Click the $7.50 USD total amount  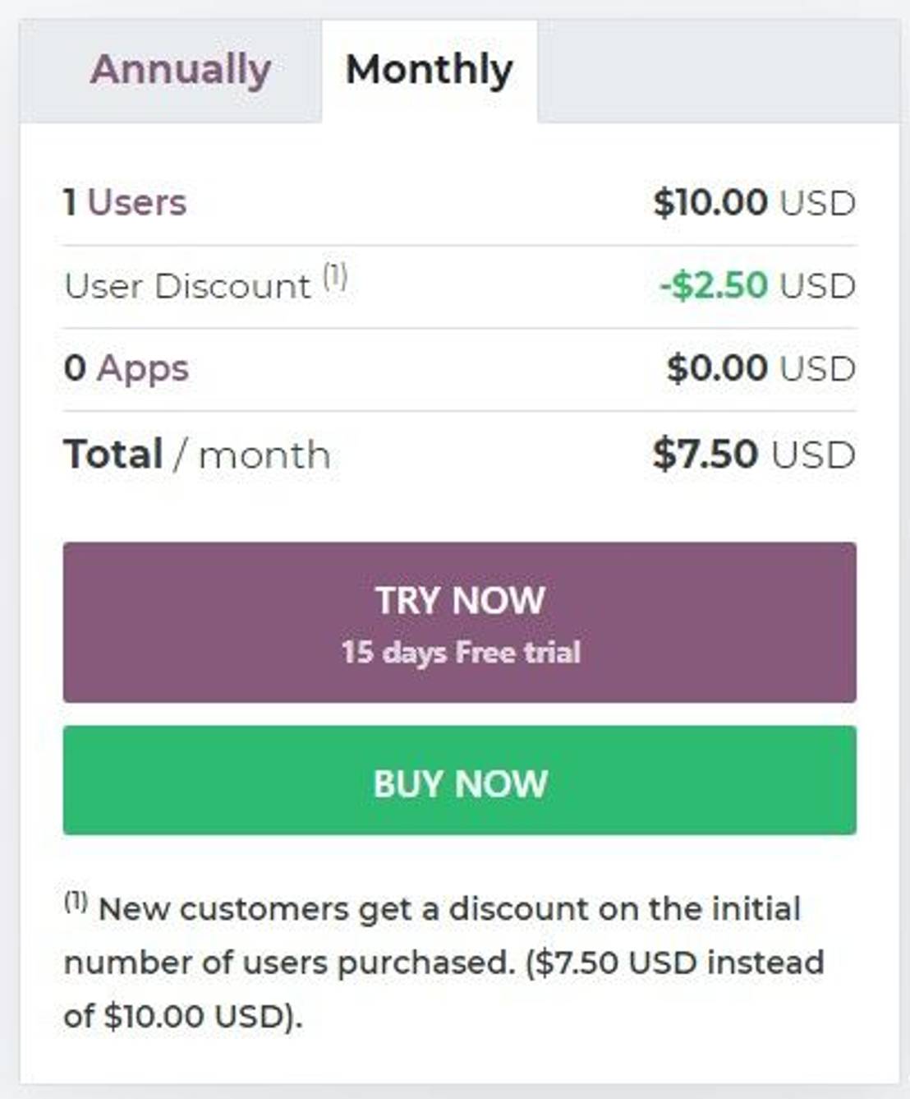(x=751, y=451)
